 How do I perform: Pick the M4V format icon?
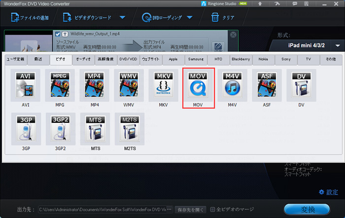(x=232, y=85)
